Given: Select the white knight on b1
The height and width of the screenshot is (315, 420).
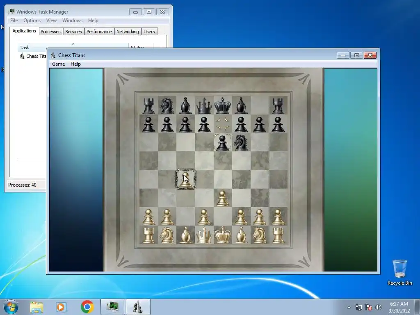Looking at the screenshot, I should pos(167,235).
